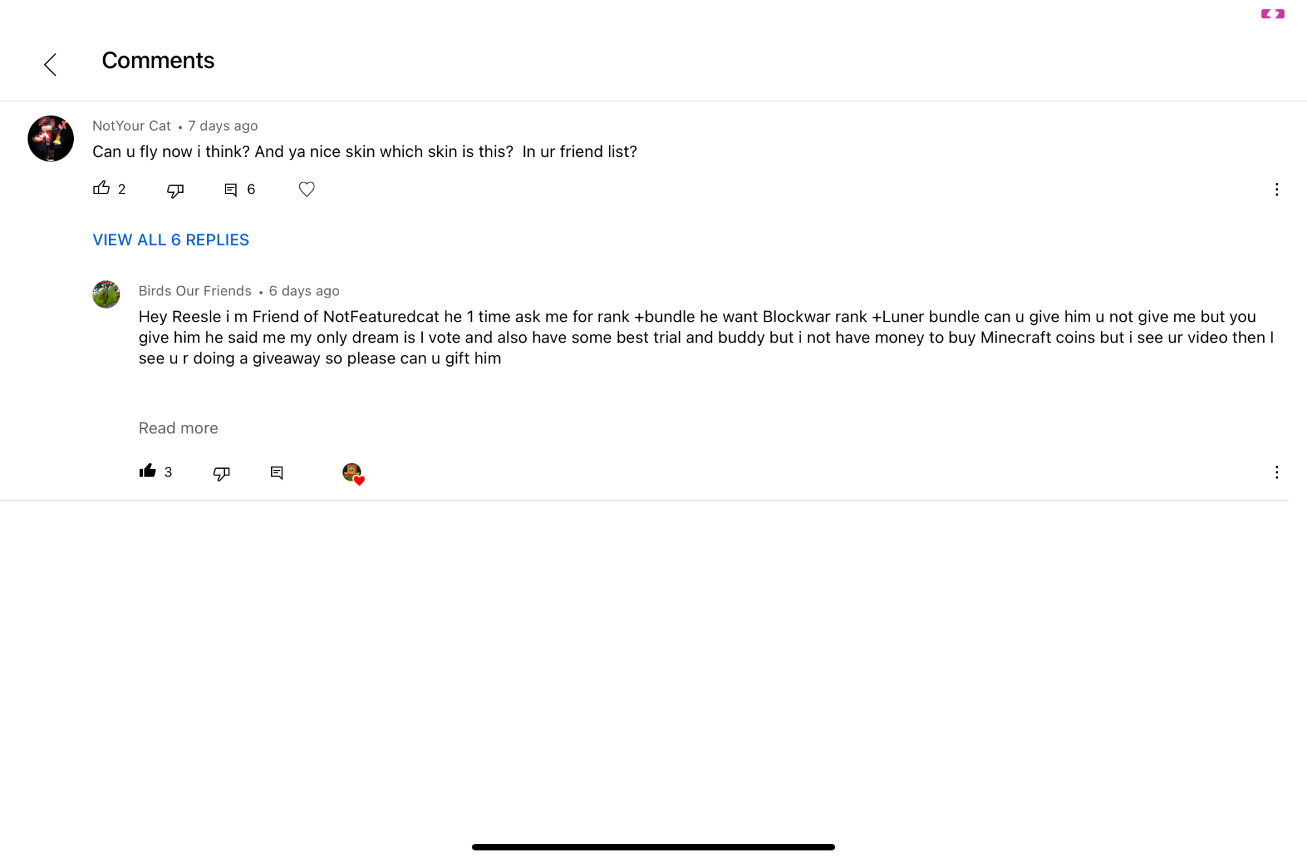This screenshot has width=1307, height=859.
Task: Open Birds Our Friends channel name
Action: 195,291
